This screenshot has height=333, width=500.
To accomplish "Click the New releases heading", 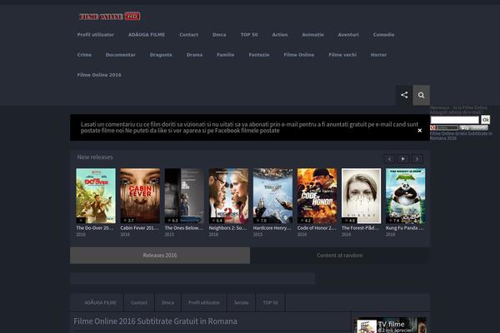I will click(95, 157).
